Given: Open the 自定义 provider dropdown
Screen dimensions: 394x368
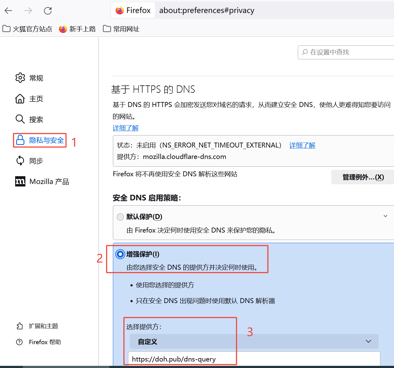Looking at the screenshot, I should (254, 341).
